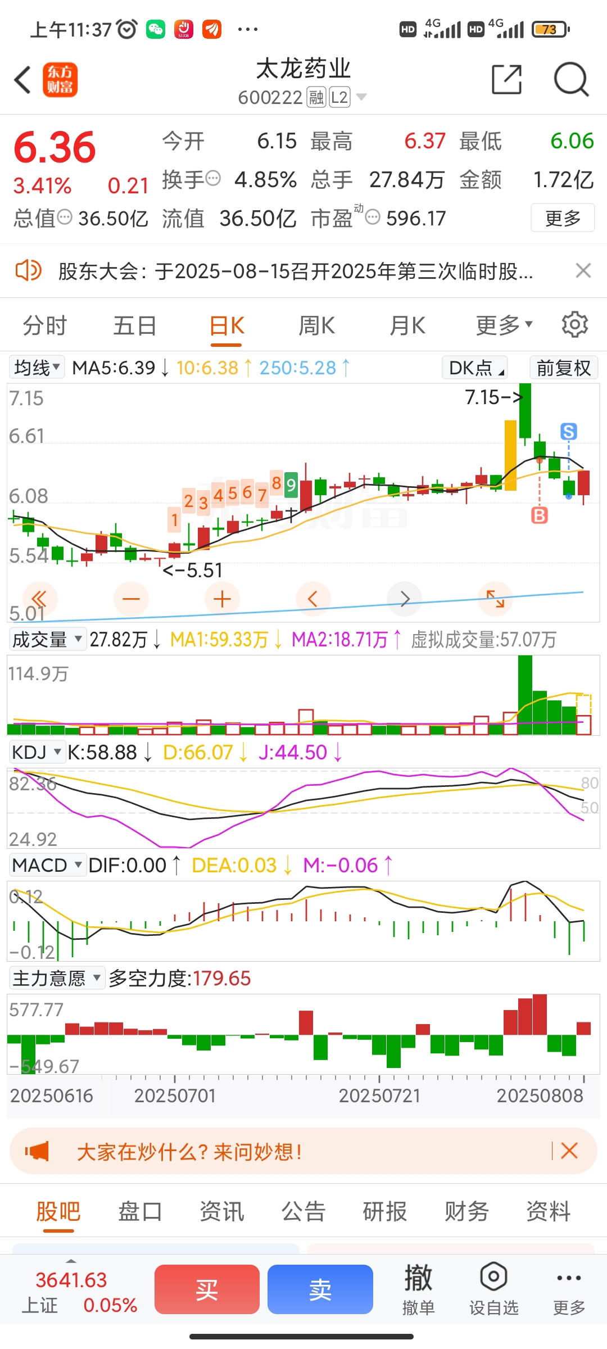This screenshot has height=1349, width=607.
Task: Tap the 更多 quote details button
Action: point(563,218)
